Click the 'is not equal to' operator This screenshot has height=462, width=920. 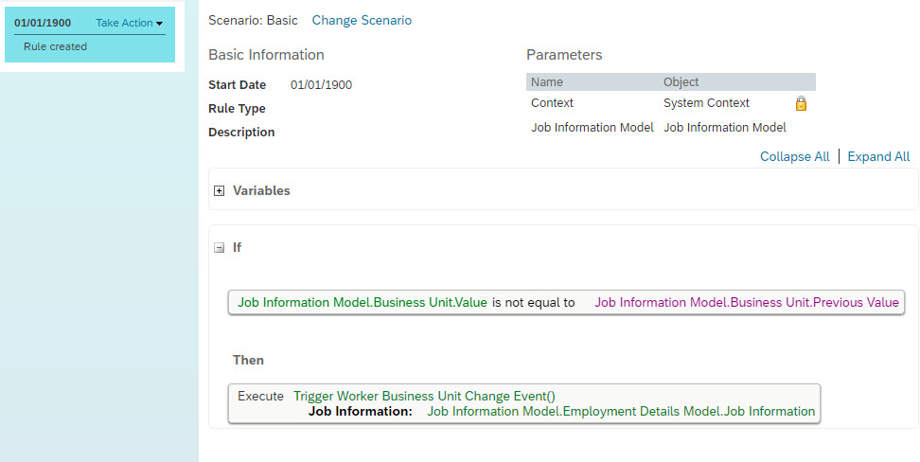click(x=533, y=302)
